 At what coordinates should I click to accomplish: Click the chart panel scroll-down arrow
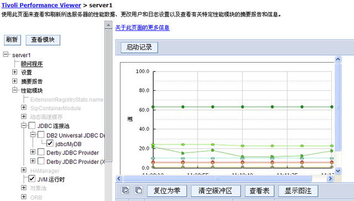[x=338, y=171]
